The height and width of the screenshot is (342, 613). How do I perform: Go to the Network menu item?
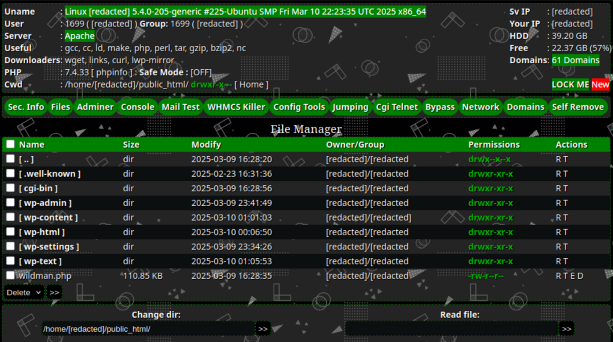pyautogui.click(x=481, y=107)
